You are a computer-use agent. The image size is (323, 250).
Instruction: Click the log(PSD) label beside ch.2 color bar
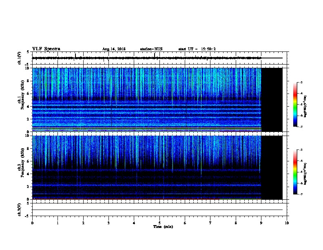click(305, 174)
